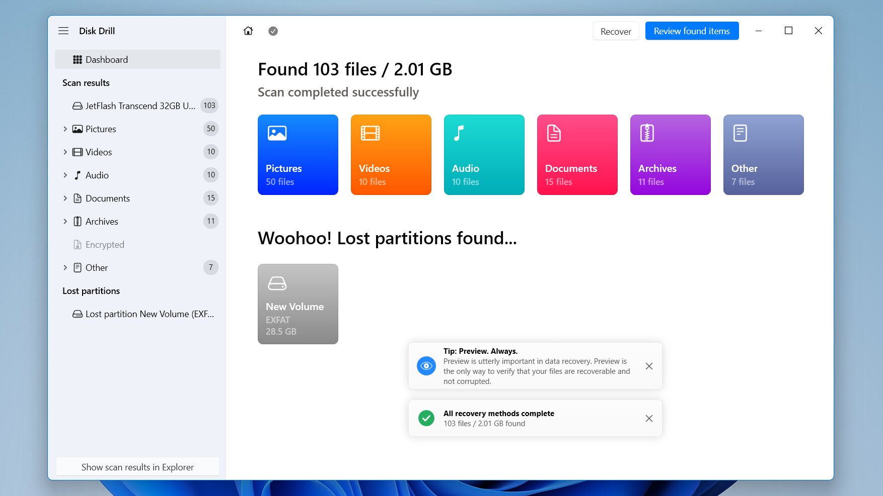Click the 50 count badge for Pictures

[x=211, y=129]
